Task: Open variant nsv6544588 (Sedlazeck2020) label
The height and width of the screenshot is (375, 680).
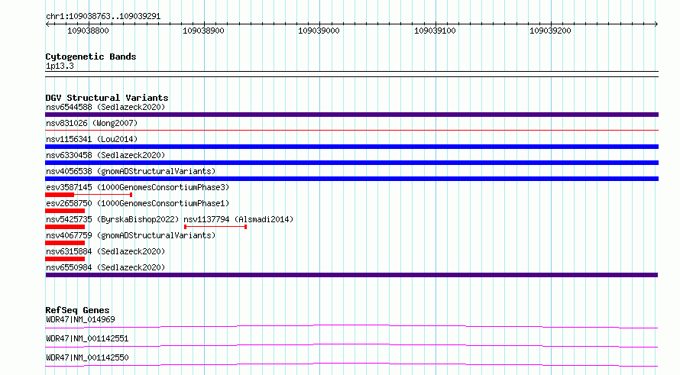Action: coord(105,107)
